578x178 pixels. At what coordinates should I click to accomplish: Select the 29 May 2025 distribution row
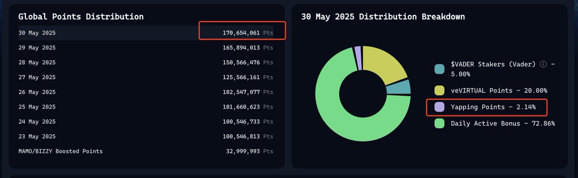[x=146, y=48]
